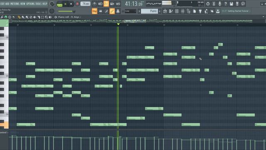Click the 41:13:09 time display

click(134, 4)
